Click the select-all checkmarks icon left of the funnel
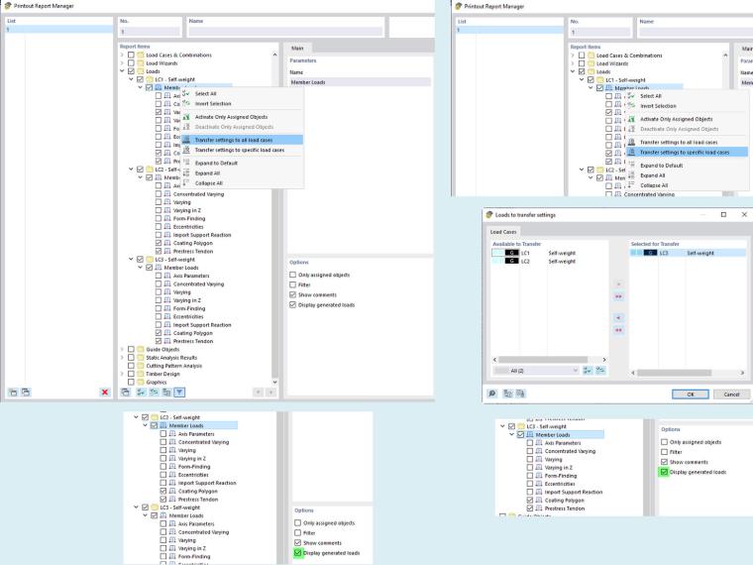This screenshot has height=565, width=753. tap(141, 393)
